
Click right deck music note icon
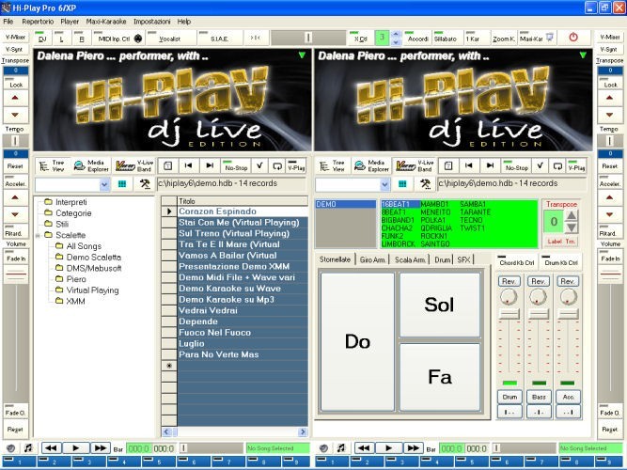coord(340,448)
